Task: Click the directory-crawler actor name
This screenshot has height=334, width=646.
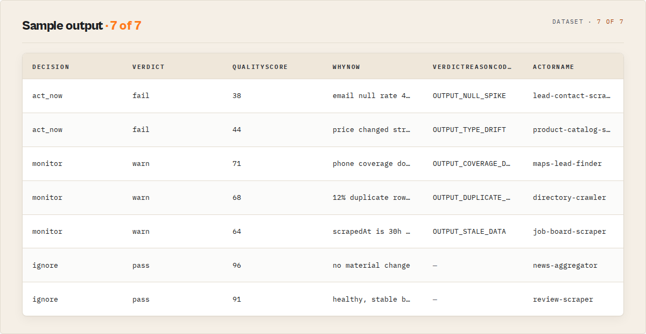Action: pos(570,198)
